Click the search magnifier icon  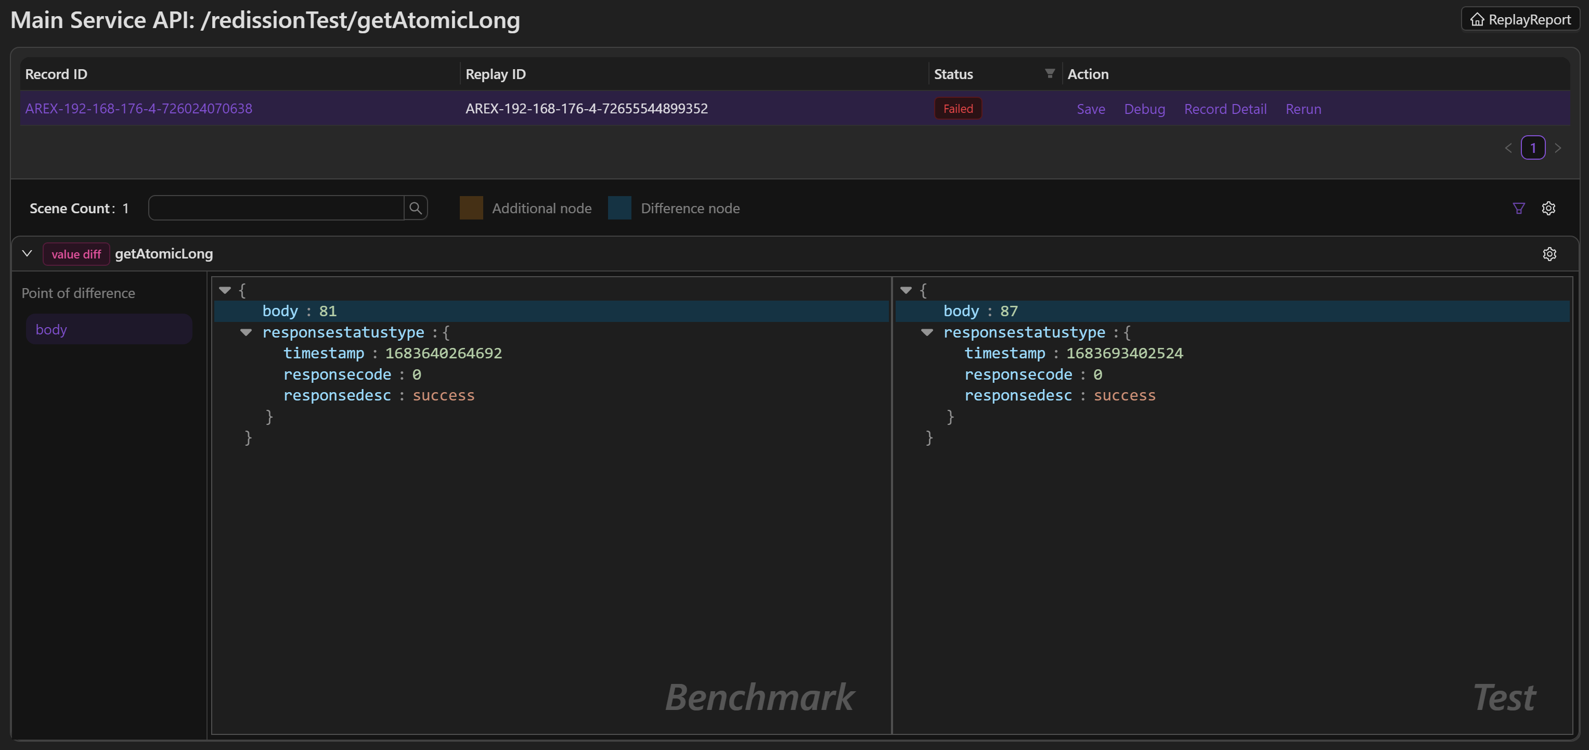[415, 208]
